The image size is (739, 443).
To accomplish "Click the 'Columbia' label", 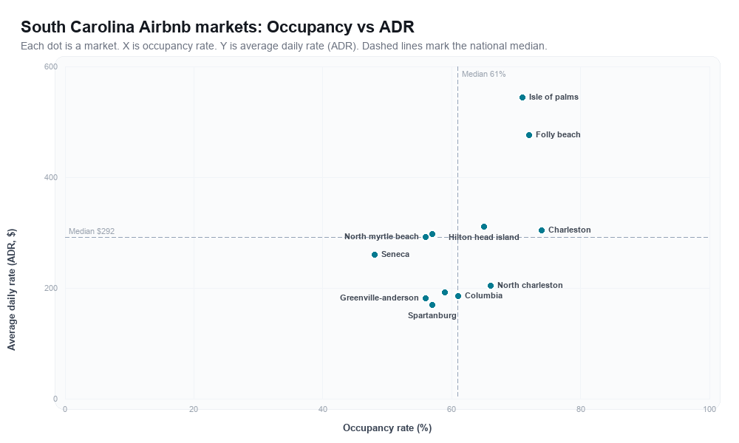I will (483, 295).
